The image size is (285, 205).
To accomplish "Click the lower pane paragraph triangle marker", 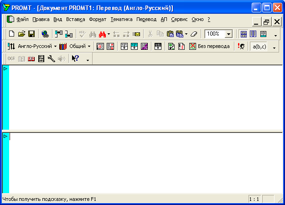I will (x=5, y=136).
